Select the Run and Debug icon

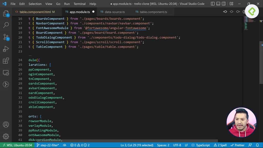(6, 48)
